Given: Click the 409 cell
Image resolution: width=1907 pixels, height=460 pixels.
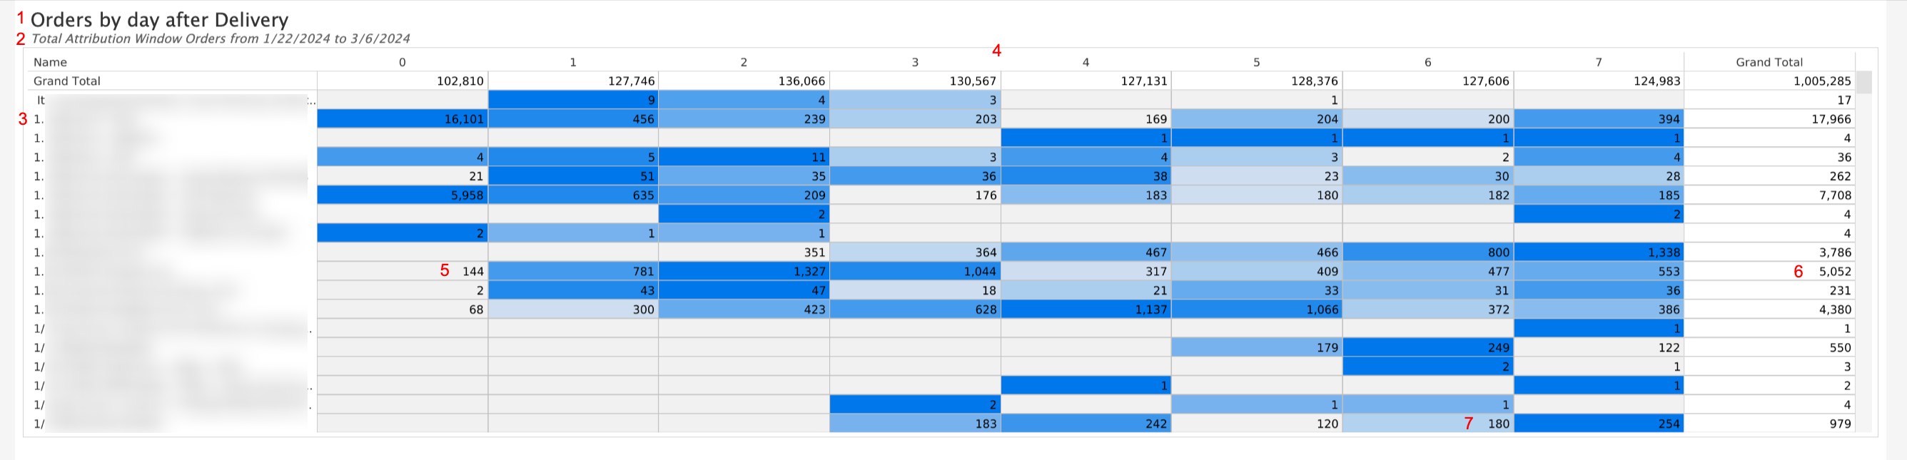Looking at the screenshot, I should [x=1257, y=272].
